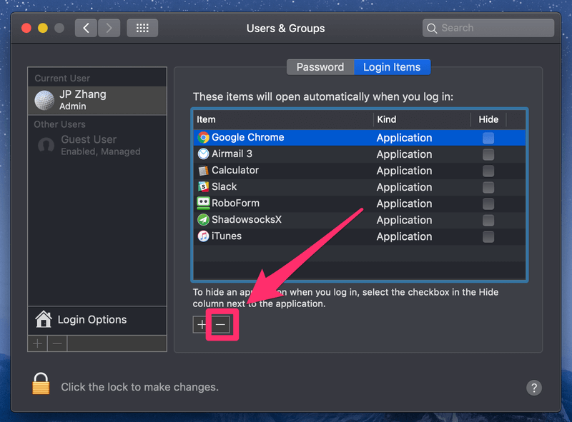Sort by the Kind column header
Screen dimensions: 572x422
coord(422,119)
